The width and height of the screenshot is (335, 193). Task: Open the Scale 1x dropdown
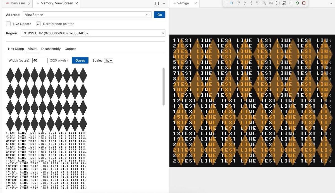(x=108, y=60)
